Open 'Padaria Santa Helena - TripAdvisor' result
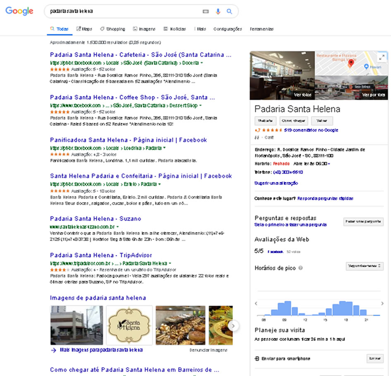This screenshot has height=376, width=391. [101, 255]
